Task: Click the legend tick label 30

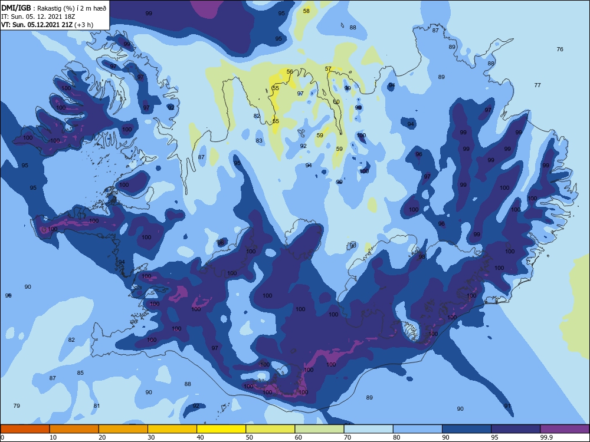Action: (x=151, y=437)
